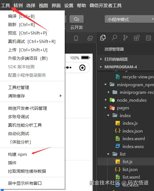Click the simulator capsule record button
The image size is (154, 191).
[82, 68]
